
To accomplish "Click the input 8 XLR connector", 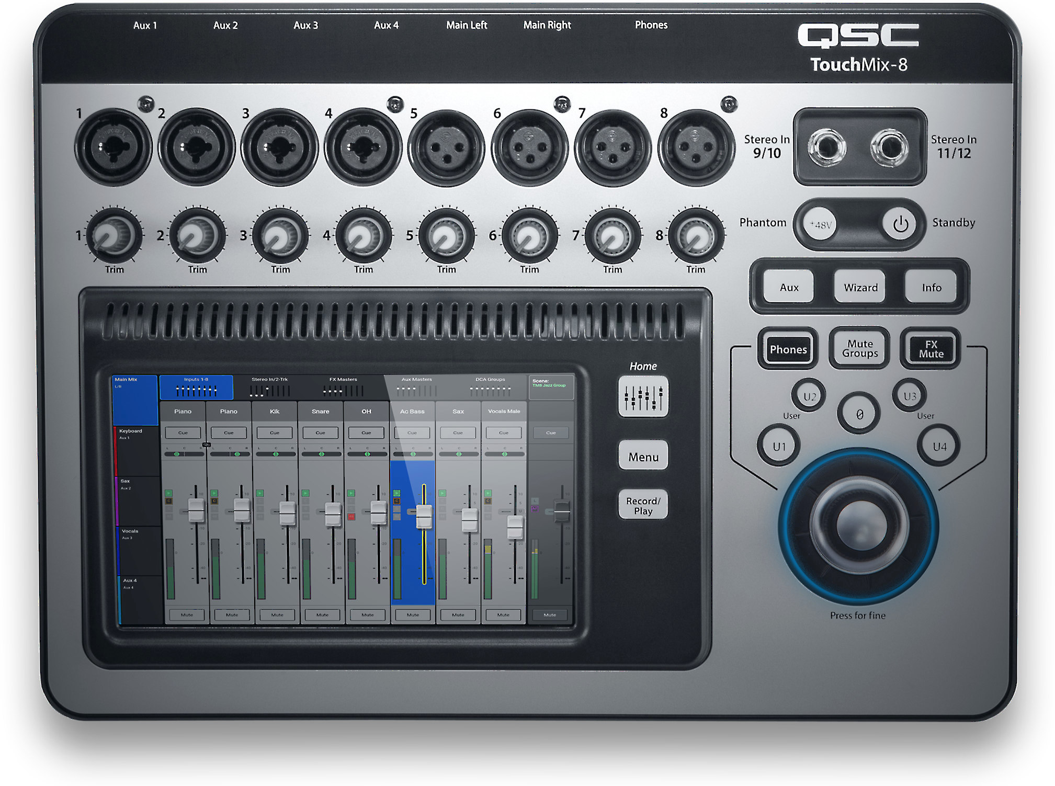I will (x=696, y=147).
